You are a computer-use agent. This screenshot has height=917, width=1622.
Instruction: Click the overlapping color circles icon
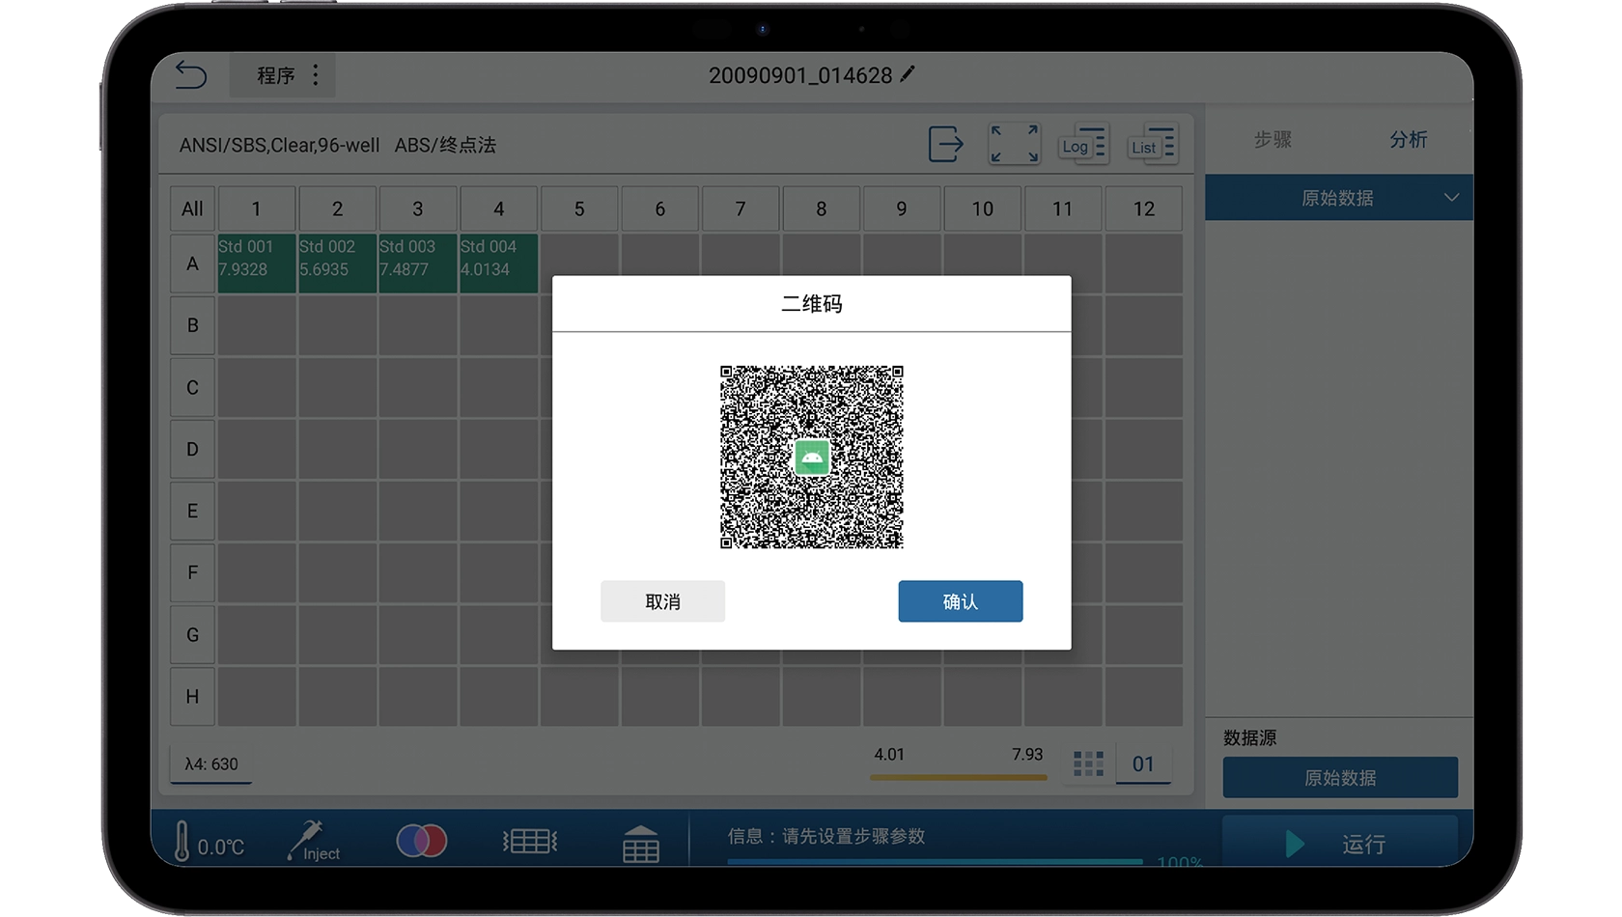[x=422, y=841]
